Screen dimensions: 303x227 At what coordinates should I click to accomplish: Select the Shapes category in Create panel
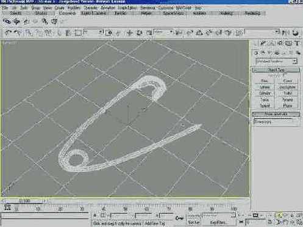click(x=263, y=53)
